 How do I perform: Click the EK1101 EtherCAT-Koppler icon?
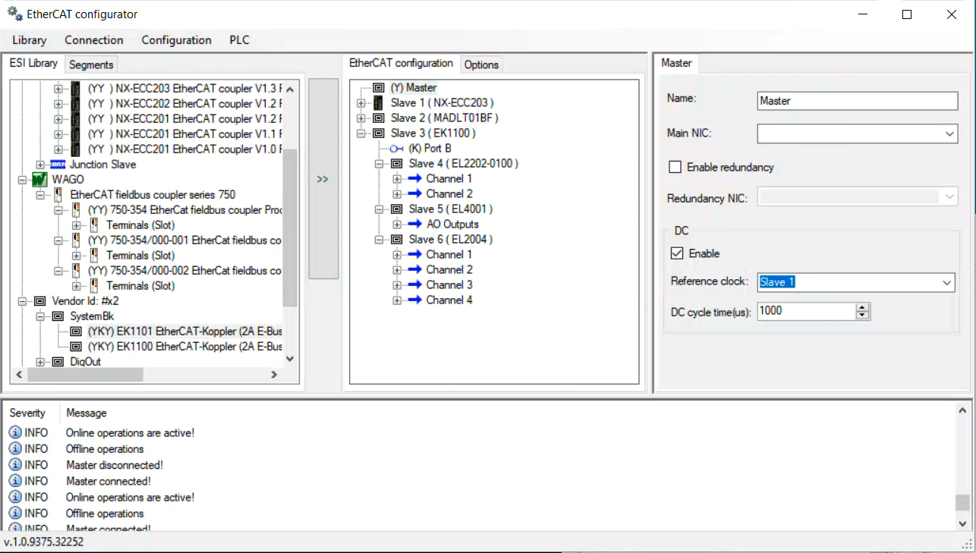76,331
